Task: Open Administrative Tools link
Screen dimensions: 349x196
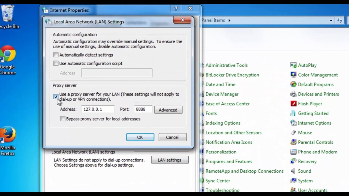Action: coord(227,65)
